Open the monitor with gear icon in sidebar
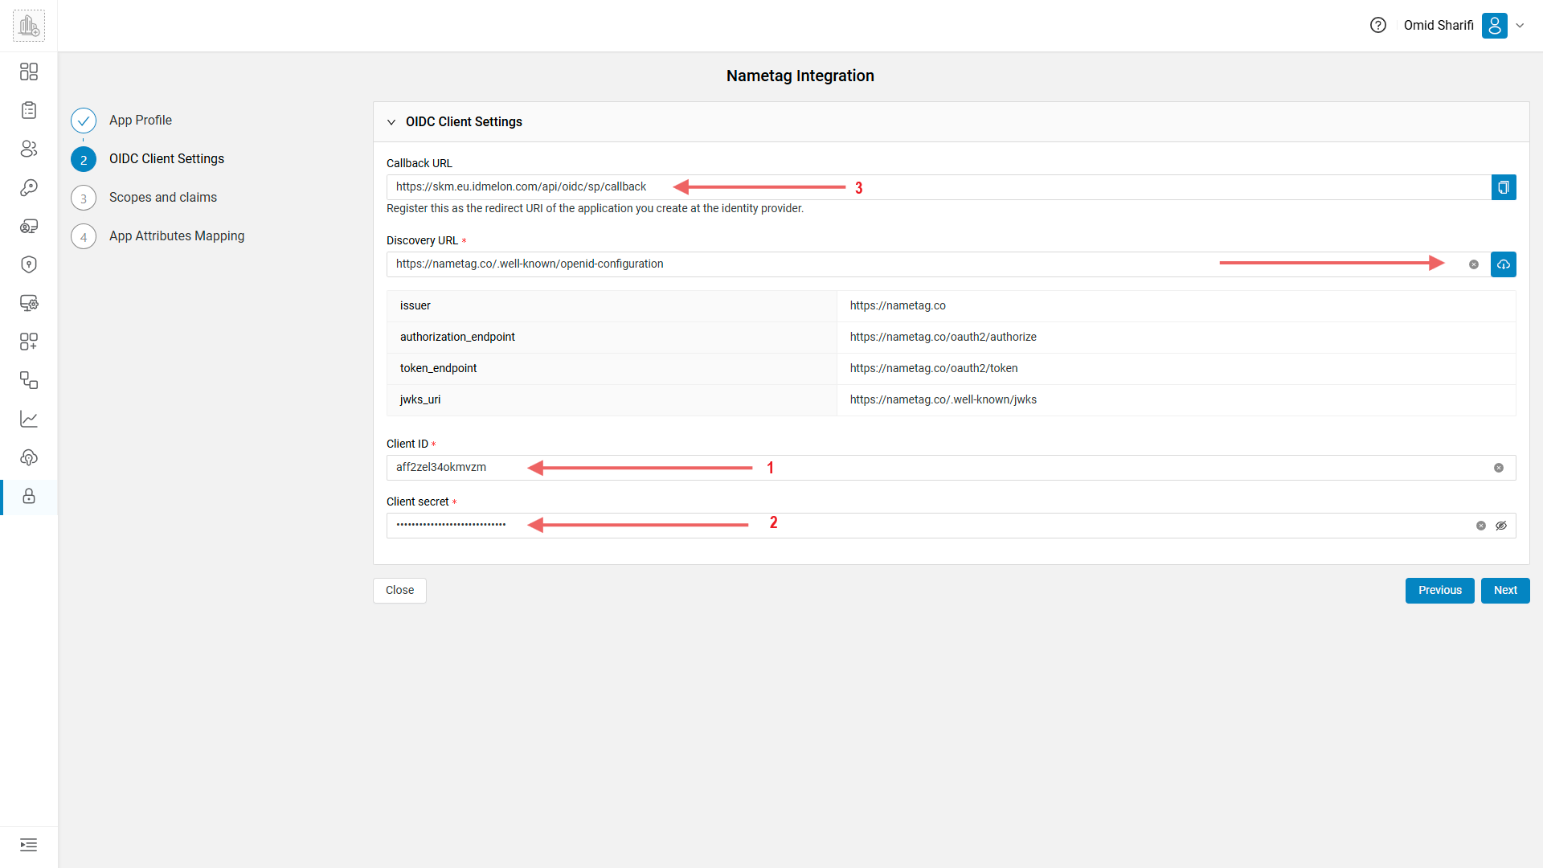1543x868 pixels. click(x=29, y=304)
